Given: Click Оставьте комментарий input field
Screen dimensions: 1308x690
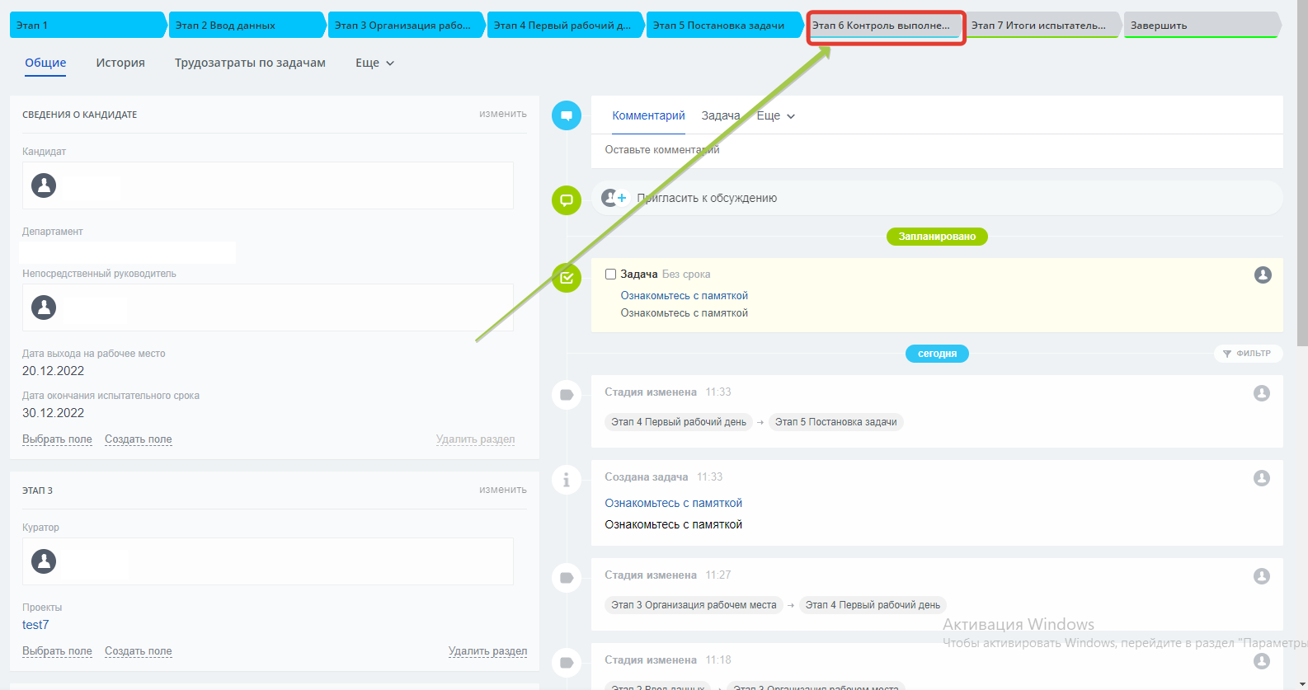Looking at the screenshot, I should tap(937, 150).
